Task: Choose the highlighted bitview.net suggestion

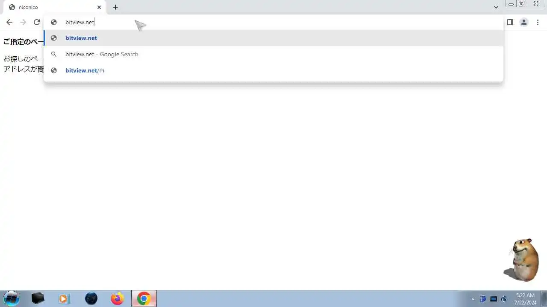Action: (x=273, y=38)
